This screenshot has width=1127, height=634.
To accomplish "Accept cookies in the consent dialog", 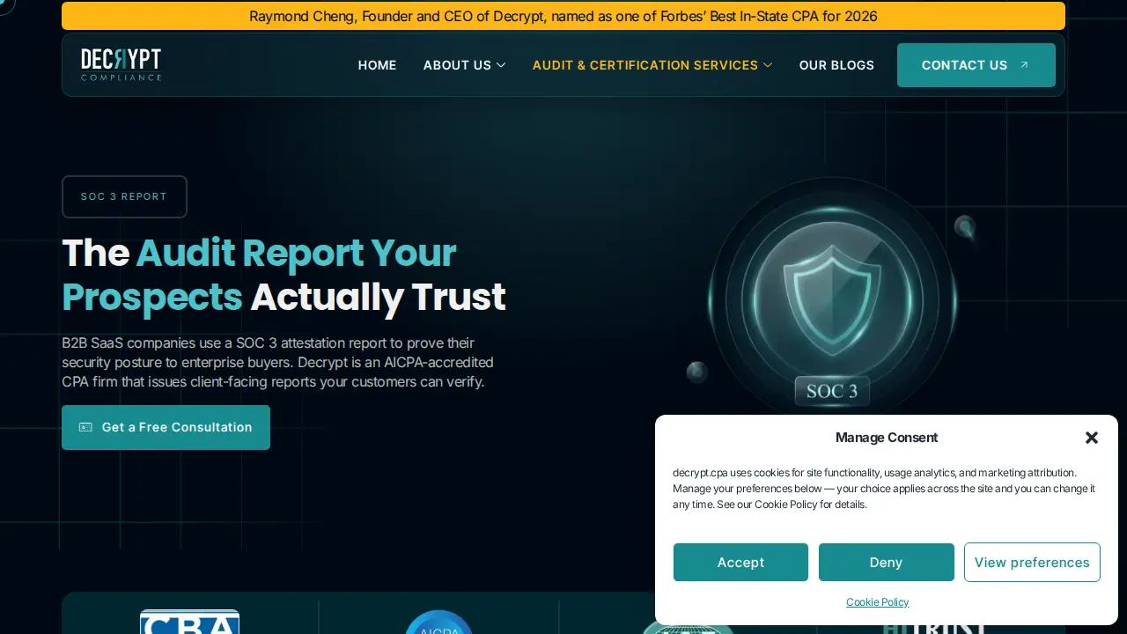I will [740, 563].
